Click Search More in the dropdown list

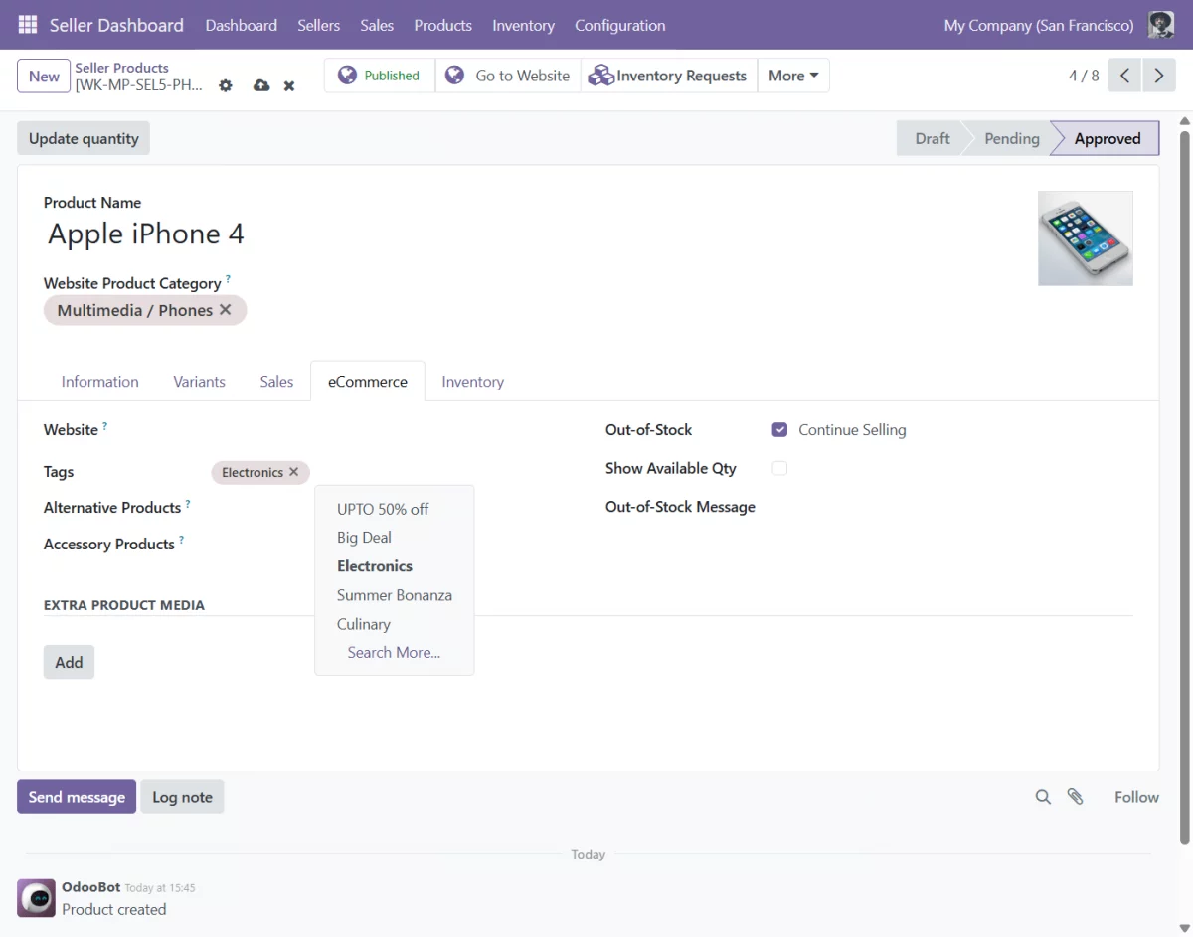point(394,652)
